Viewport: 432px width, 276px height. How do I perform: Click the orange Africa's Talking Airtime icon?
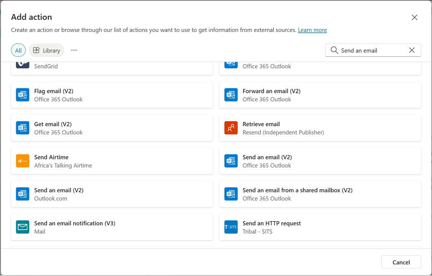22,161
